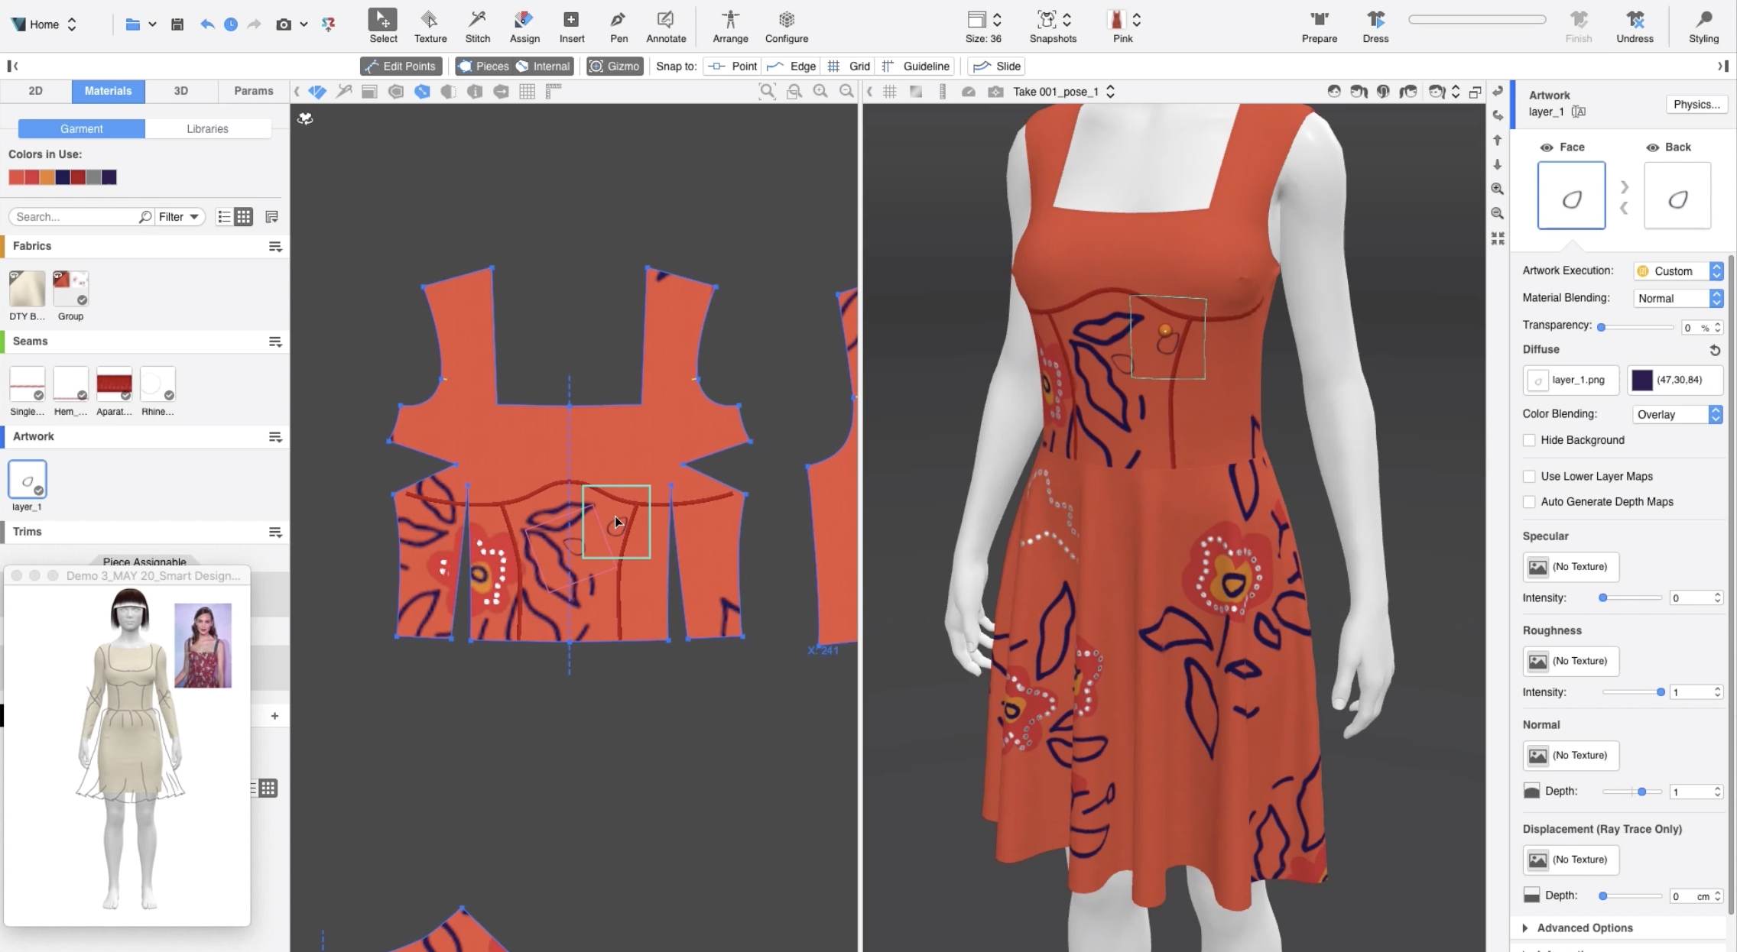Open the Libraries tab
This screenshot has width=1737, height=952.
pos(207,128)
